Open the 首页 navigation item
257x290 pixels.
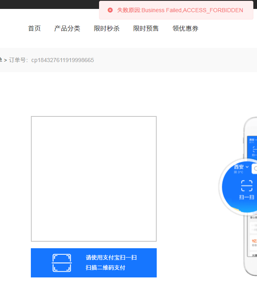34,28
